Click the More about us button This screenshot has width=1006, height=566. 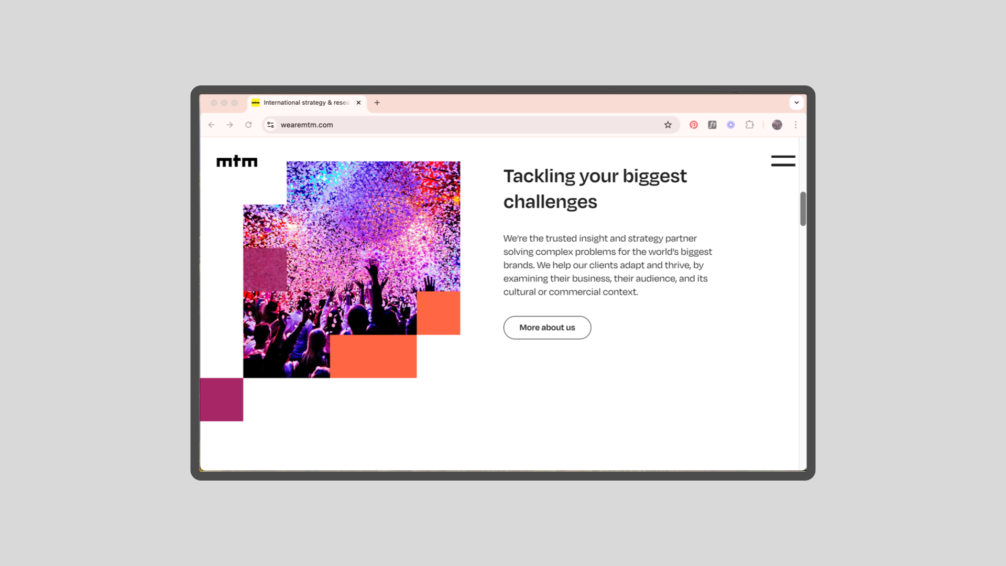[x=547, y=328]
